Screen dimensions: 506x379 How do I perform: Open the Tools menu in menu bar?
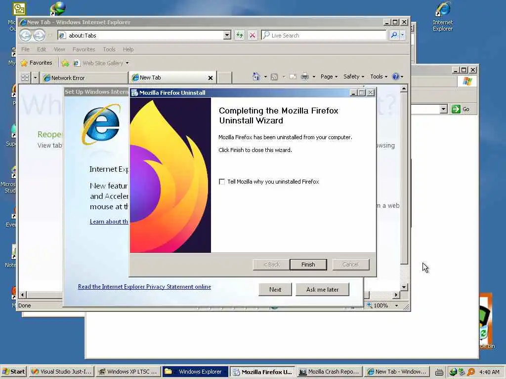[109, 49]
